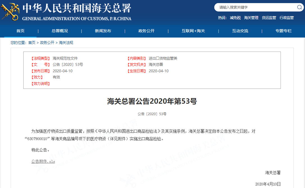Open 海关法规 breadcrumb link
This screenshot has height=188, width=305.
point(66,43)
